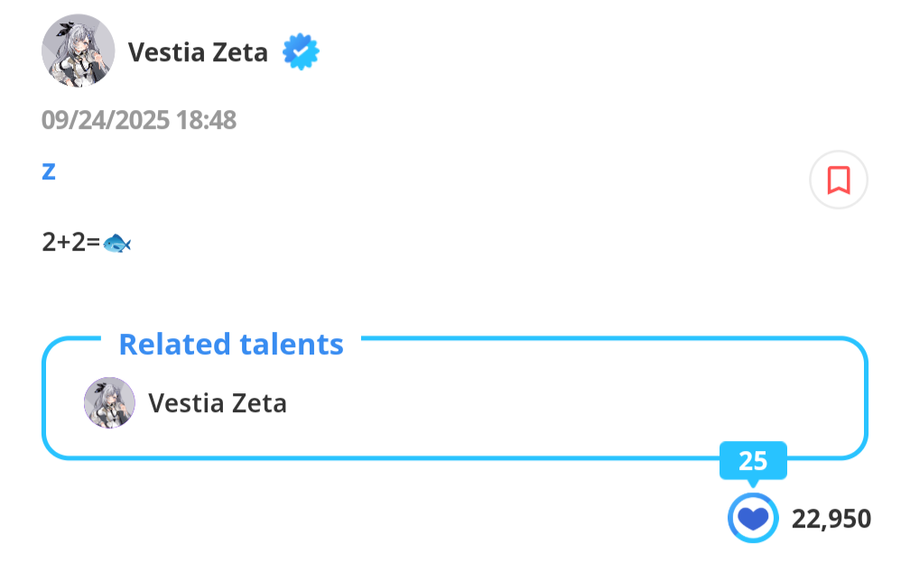Screen dimensions: 910x571
Task: Open the post titled "z"
Action: coord(49,170)
